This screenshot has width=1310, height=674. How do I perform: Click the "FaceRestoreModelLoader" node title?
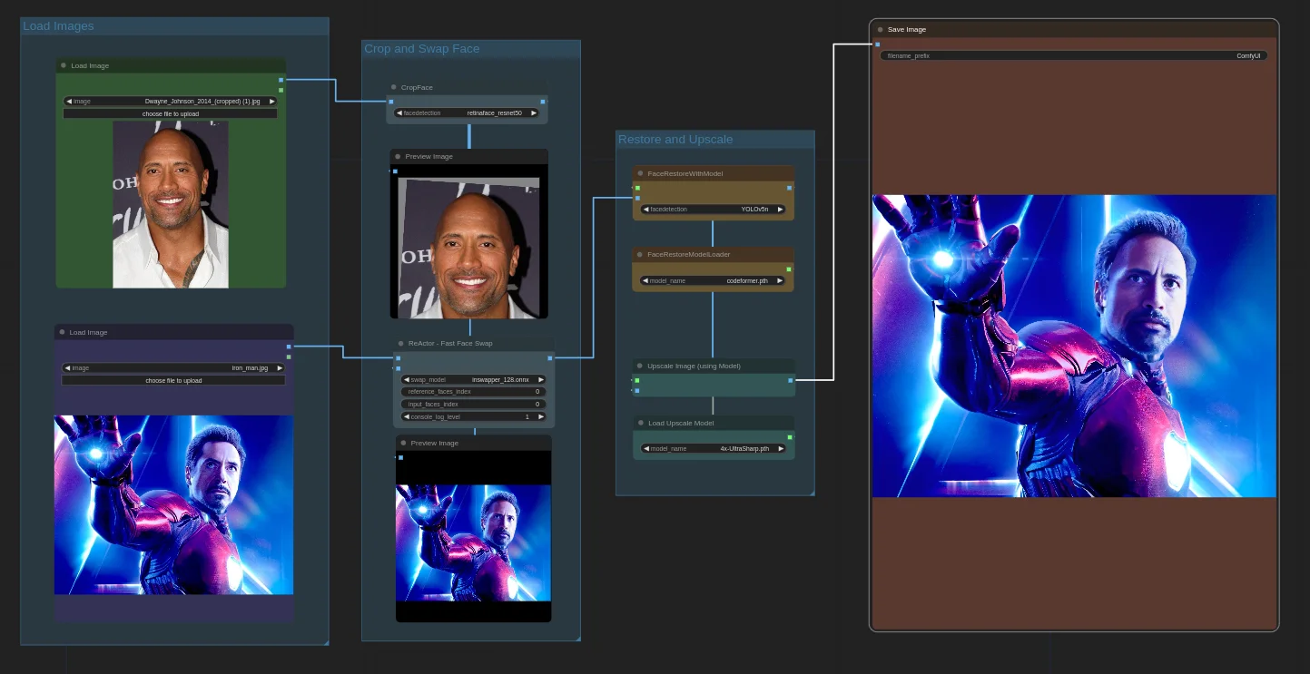(x=689, y=255)
